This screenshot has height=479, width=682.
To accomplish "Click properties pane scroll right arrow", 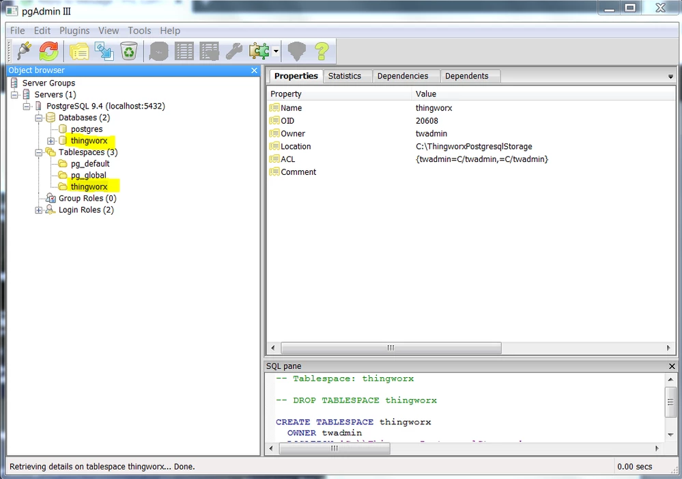I will tap(668, 348).
